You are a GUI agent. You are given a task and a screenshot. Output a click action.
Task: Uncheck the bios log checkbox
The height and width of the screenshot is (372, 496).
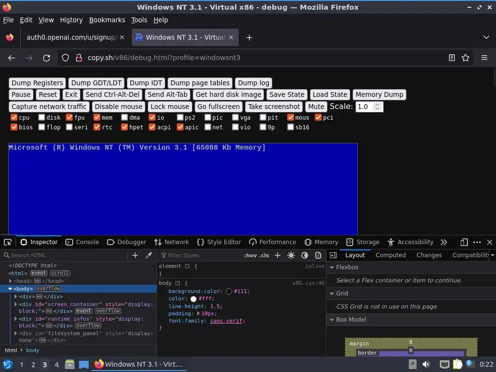click(x=14, y=127)
